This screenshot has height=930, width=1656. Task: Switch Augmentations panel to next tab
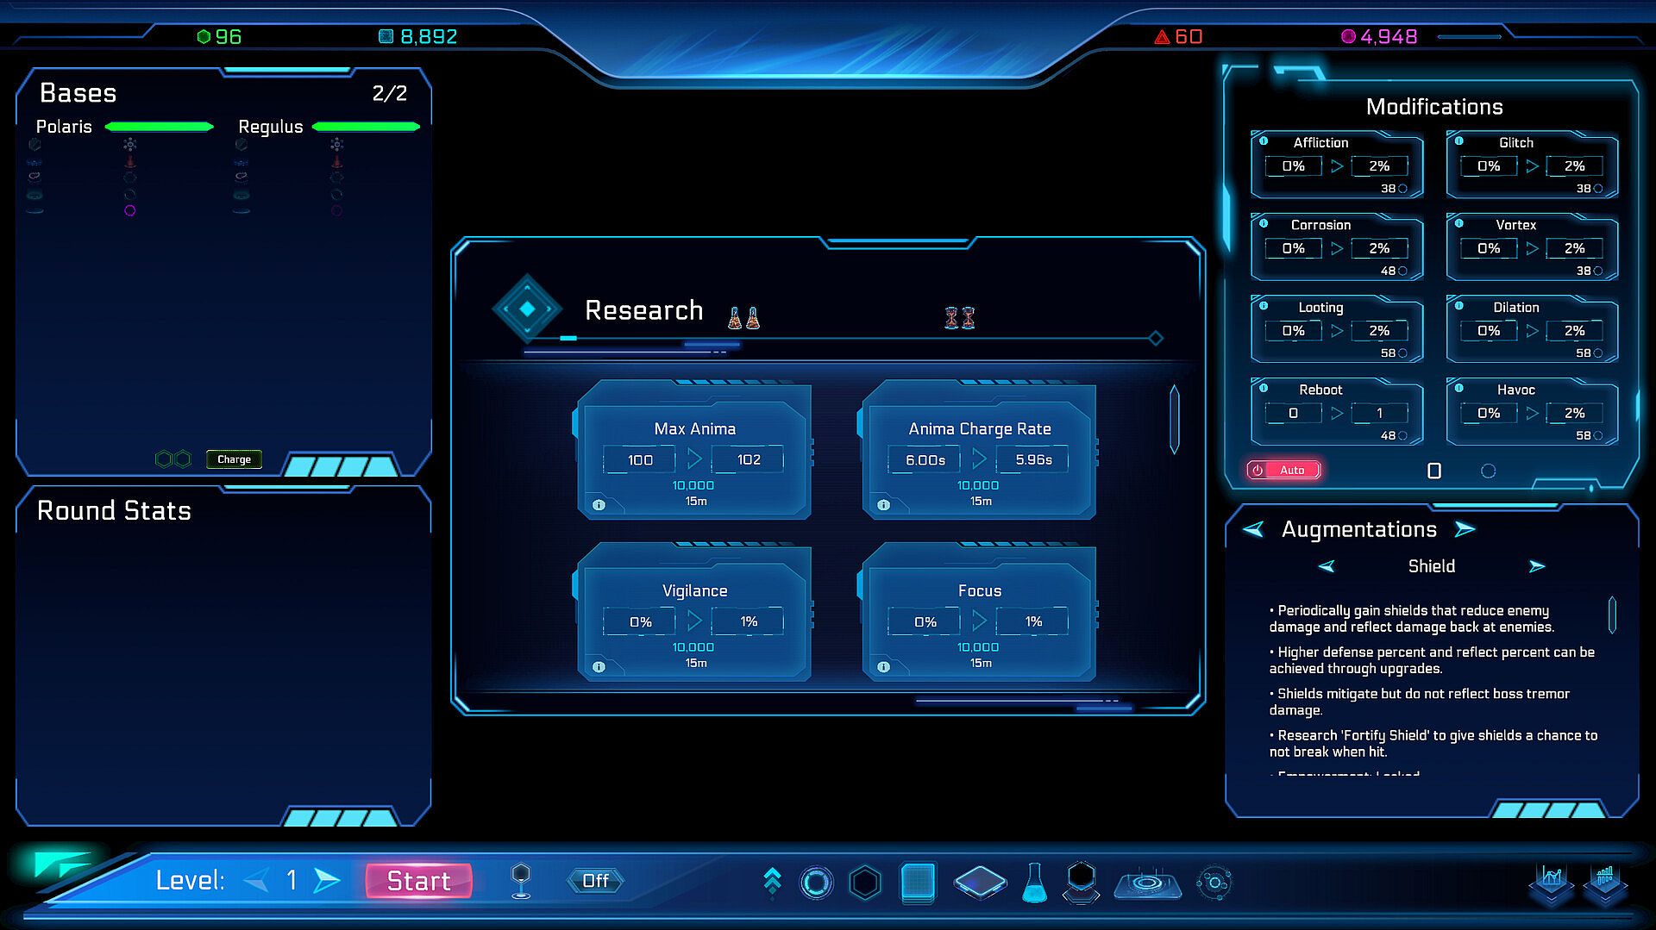(x=1465, y=529)
